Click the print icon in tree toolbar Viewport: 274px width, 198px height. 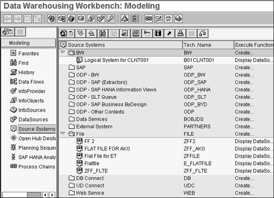[x=180, y=33]
